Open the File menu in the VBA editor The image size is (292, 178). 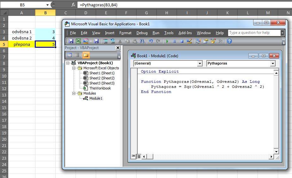(73, 33)
